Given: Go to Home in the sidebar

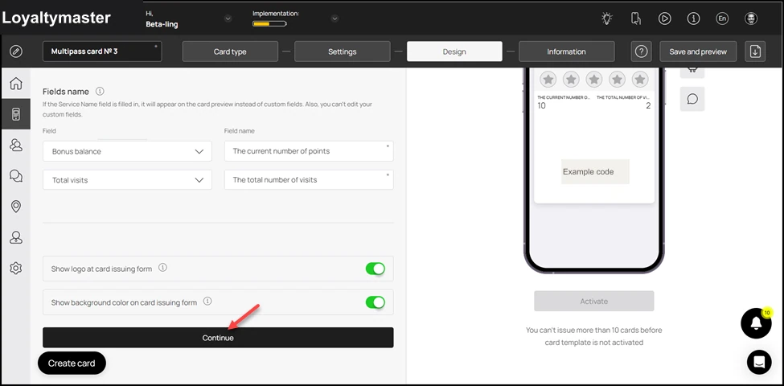Looking at the screenshot, I should pos(16,83).
